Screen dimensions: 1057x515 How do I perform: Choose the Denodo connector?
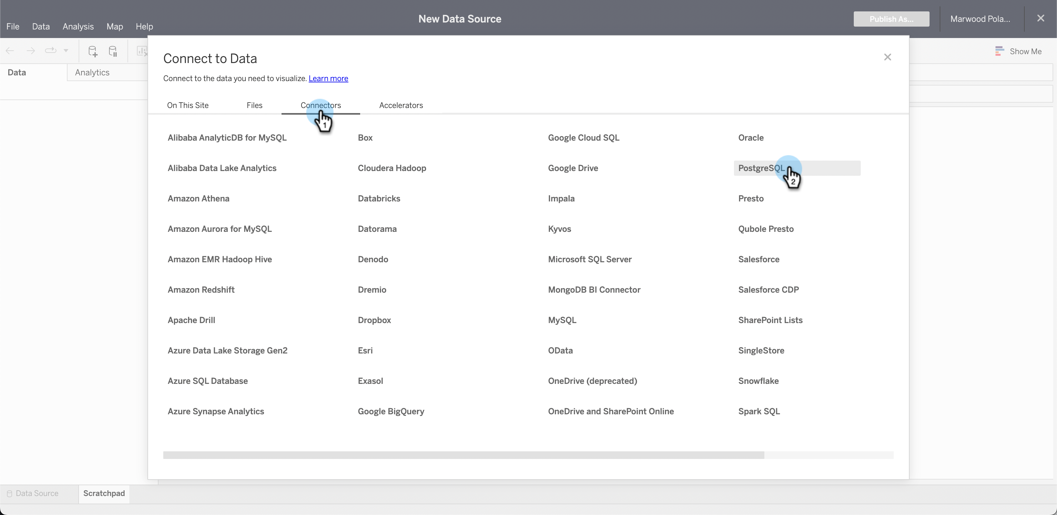(373, 259)
